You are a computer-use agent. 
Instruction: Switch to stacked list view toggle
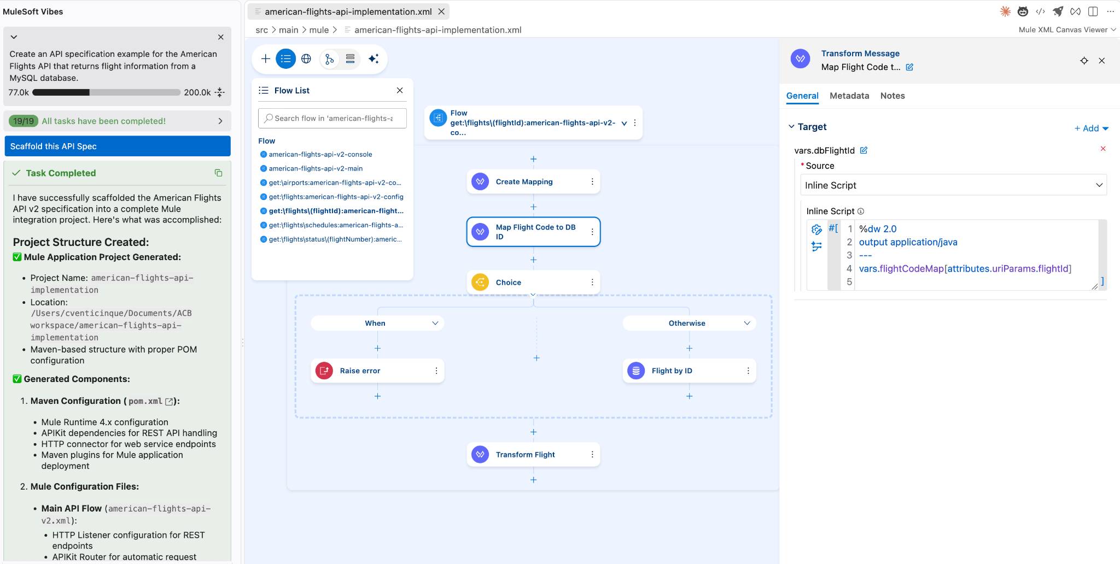(350, 58)
